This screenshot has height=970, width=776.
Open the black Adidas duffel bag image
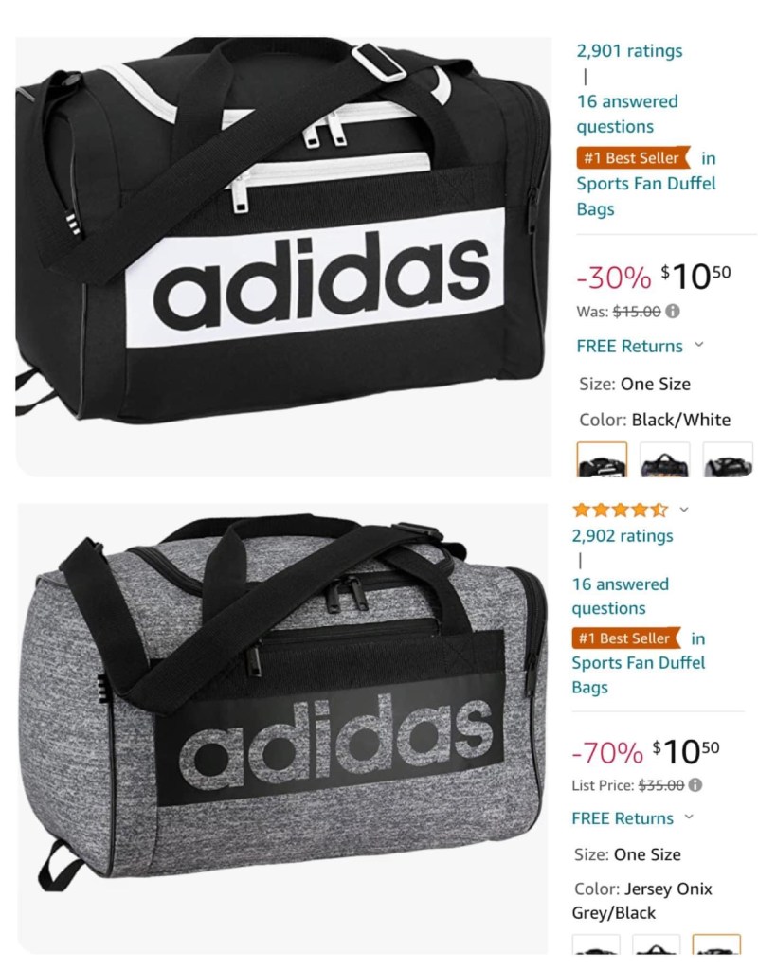pos(283,257)
